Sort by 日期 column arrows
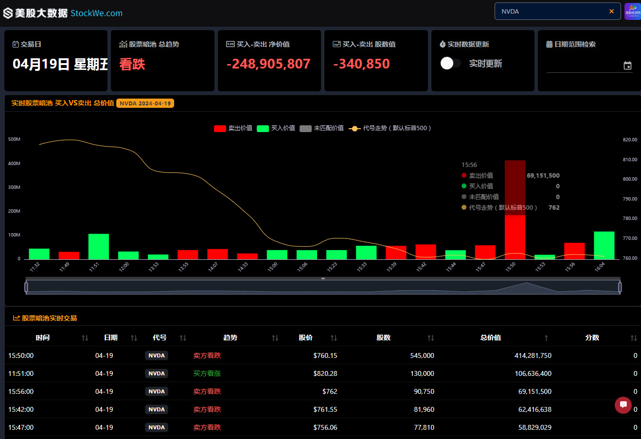Viewport: 641px width, 439px height. [x=134, y=338]
